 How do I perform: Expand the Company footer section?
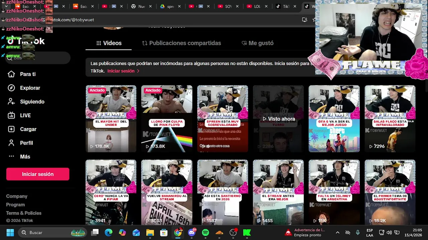[17, 196]
